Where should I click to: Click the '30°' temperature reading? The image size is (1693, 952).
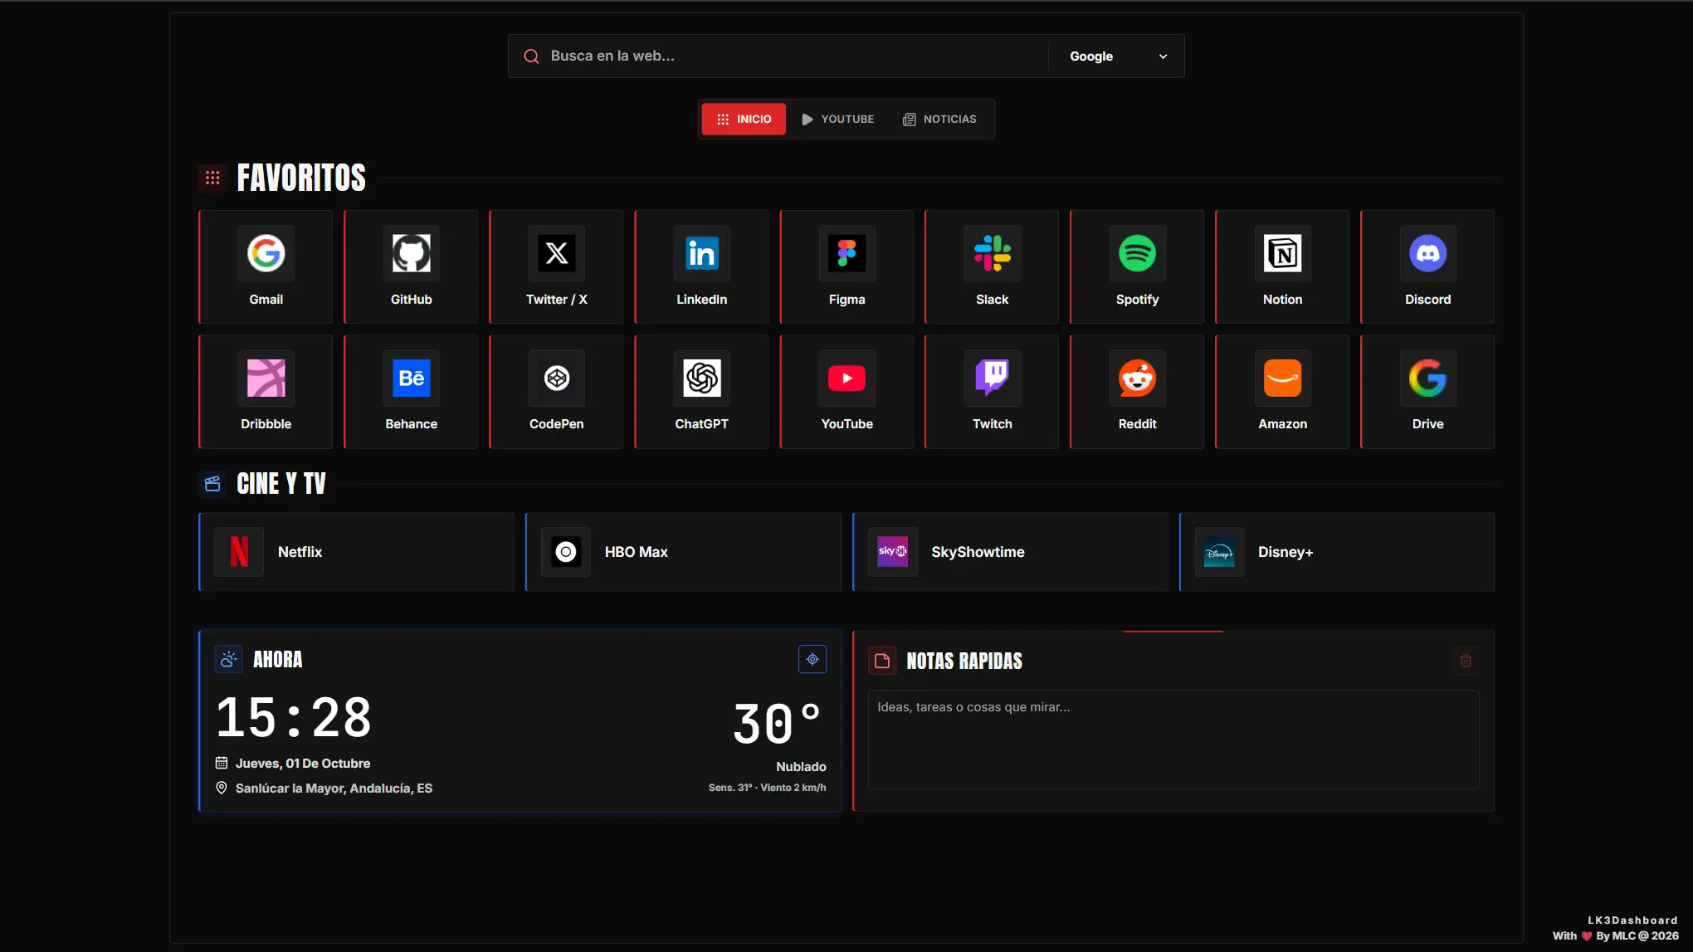pyautogui.click(x=778, y=723)
